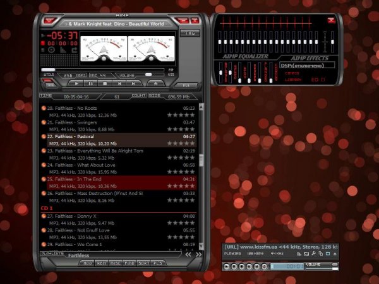Open the ADD playlist menu

click(88, 263)
